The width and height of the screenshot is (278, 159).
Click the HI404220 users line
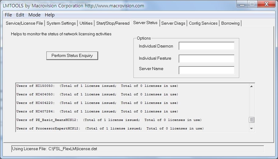click(x=97, y=103)
